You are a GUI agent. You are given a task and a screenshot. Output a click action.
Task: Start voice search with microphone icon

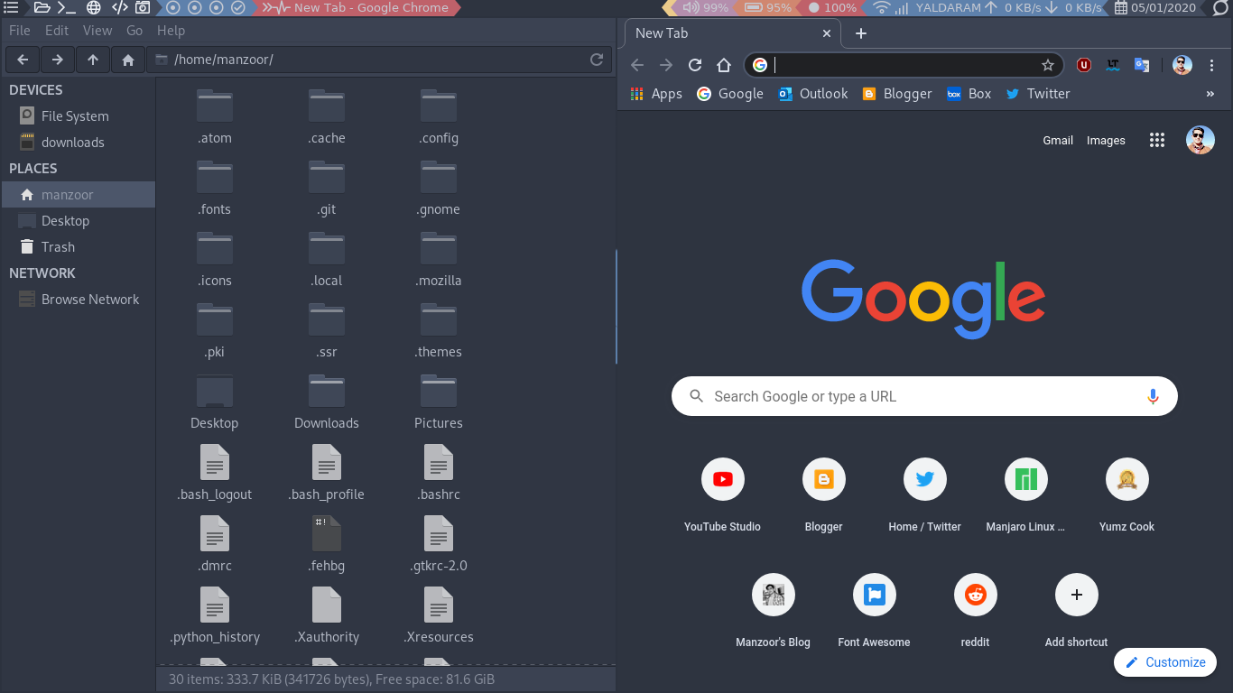[x=1153, y=396]
